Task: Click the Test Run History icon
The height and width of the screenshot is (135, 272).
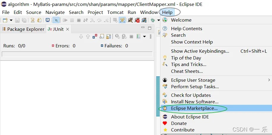Action: pos(138,36)
